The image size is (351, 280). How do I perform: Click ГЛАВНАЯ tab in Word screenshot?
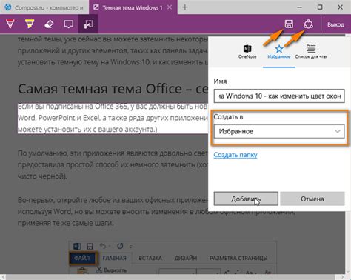click(114, 258)
